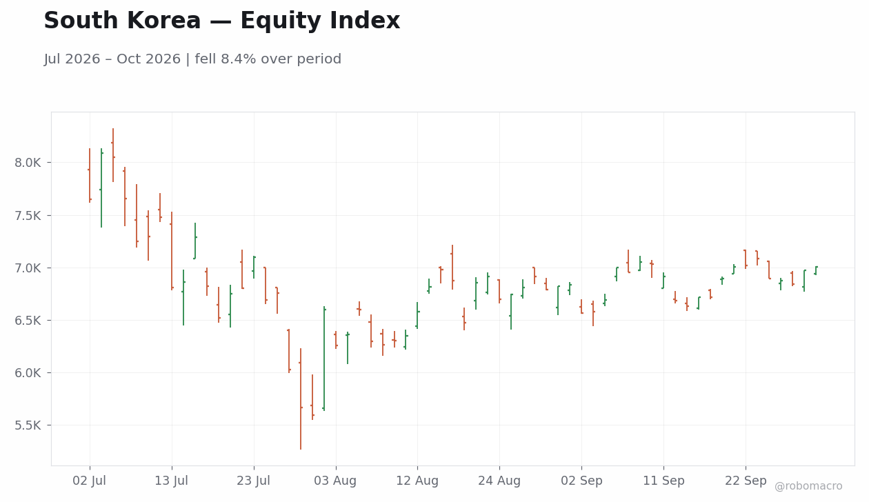The width and height of the screenshot is (869, 502).
Task: Select the 02 Jul x-axis date label
Action: click(x=90, y=481)
